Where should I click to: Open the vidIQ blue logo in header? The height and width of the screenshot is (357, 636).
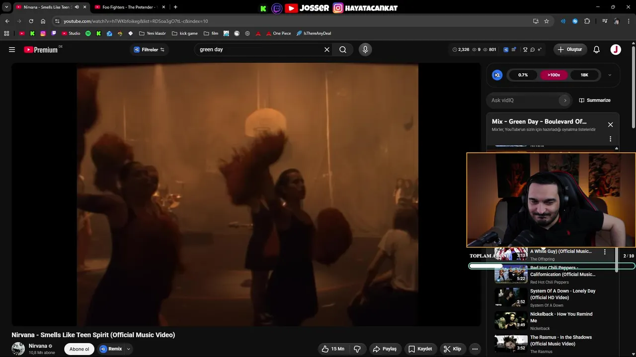pyautogui.click(x=506, y=50)
